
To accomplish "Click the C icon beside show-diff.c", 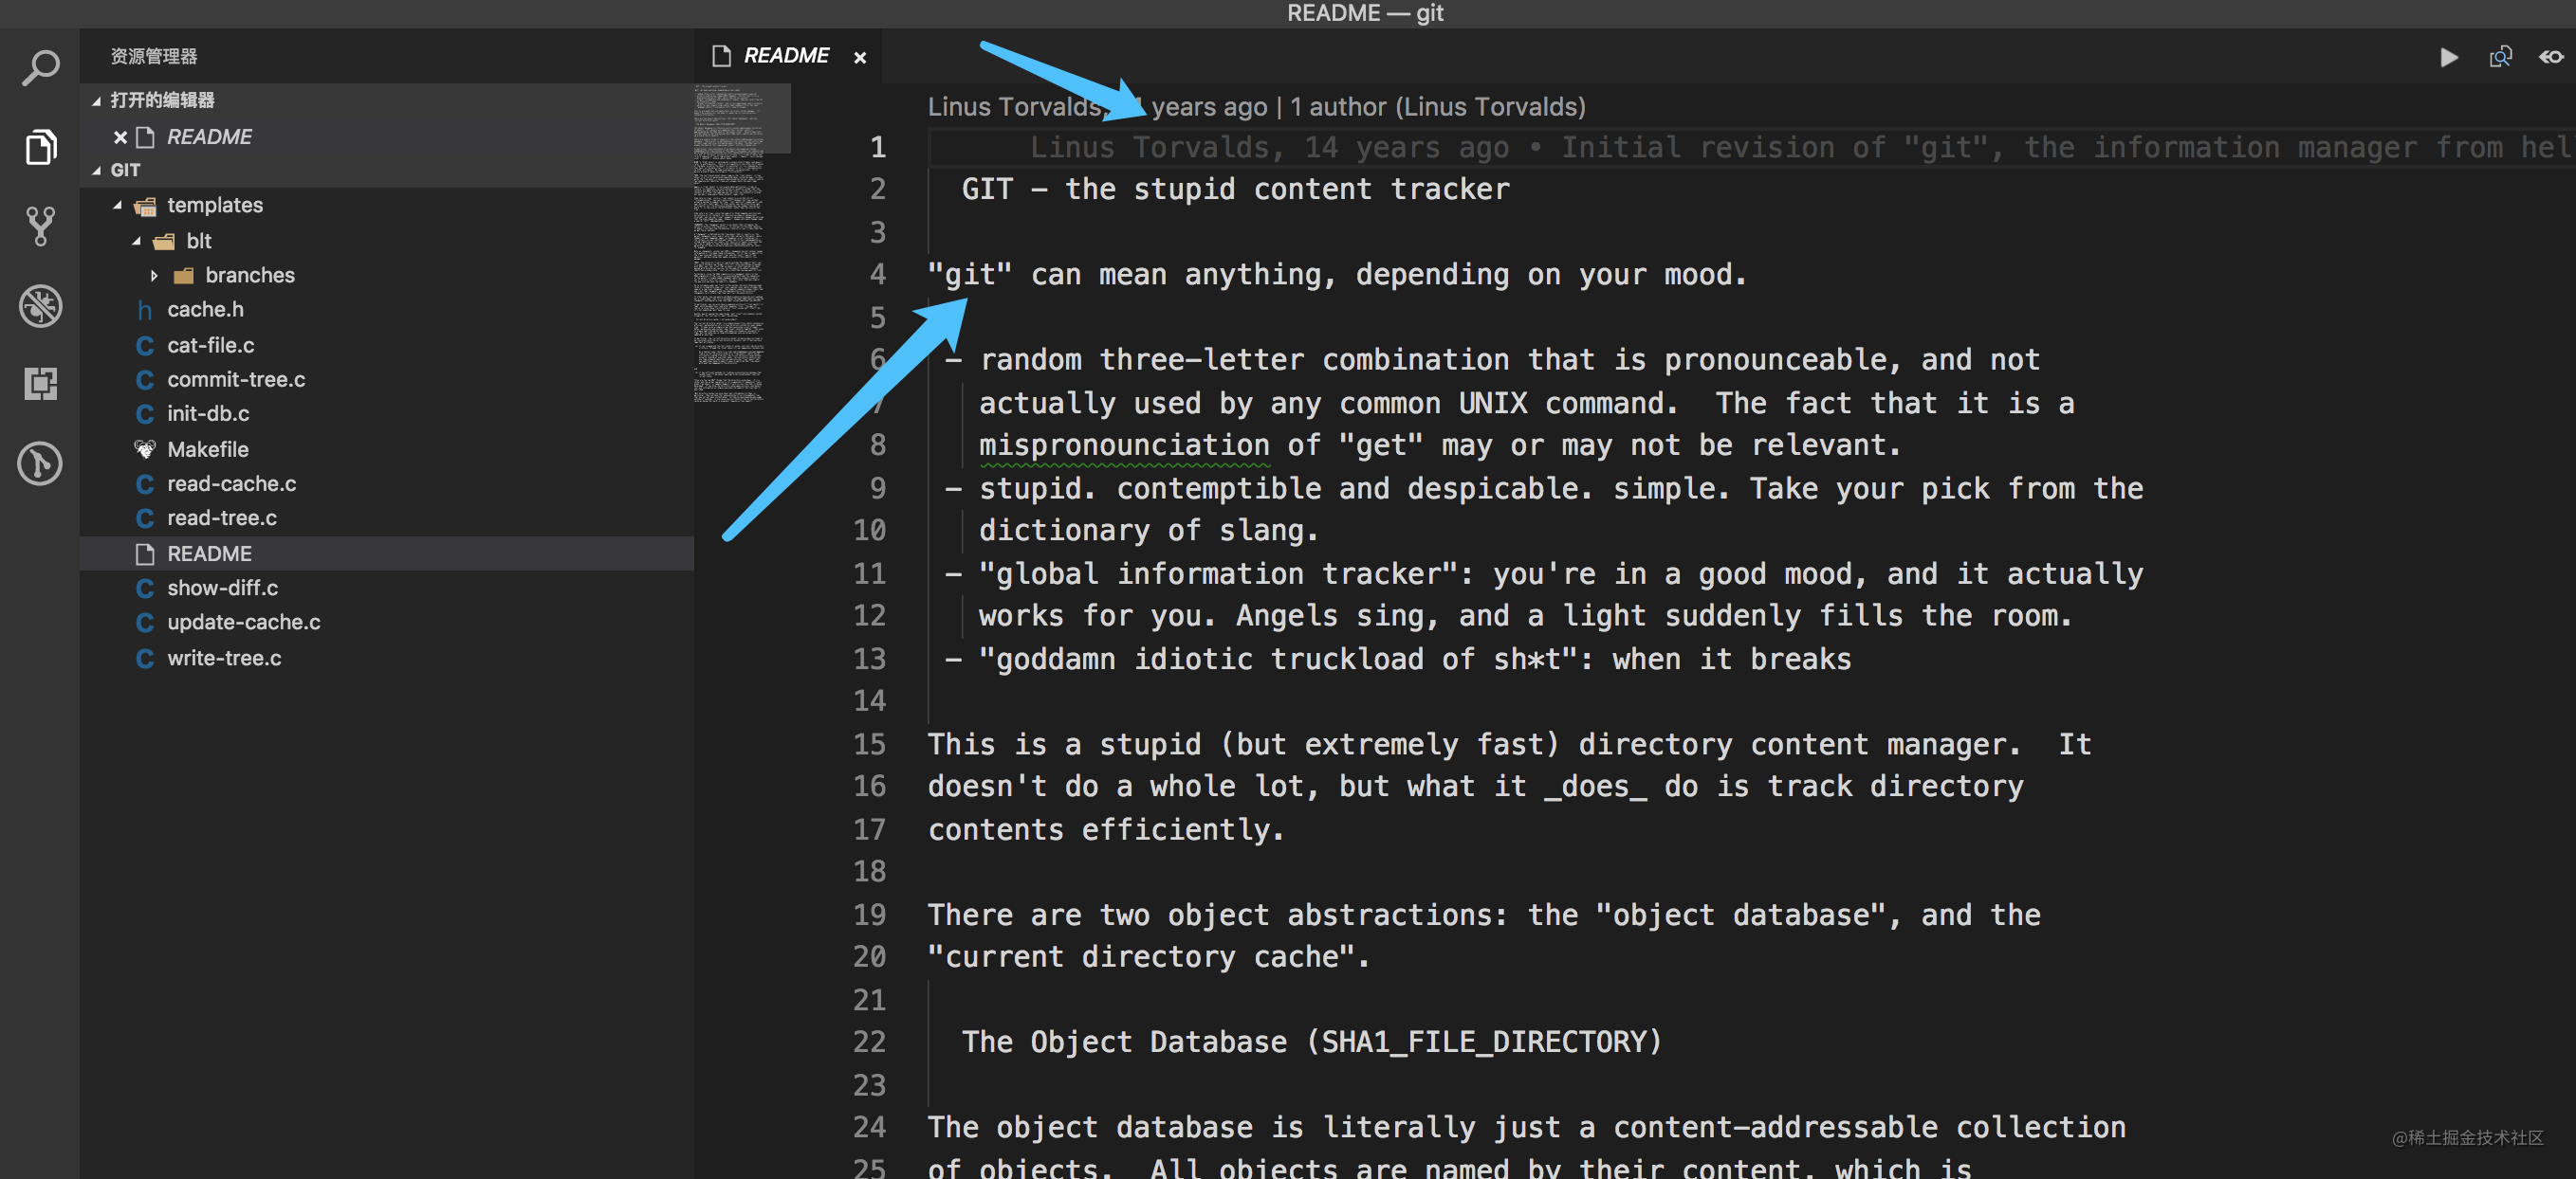I will click(145, 589).
